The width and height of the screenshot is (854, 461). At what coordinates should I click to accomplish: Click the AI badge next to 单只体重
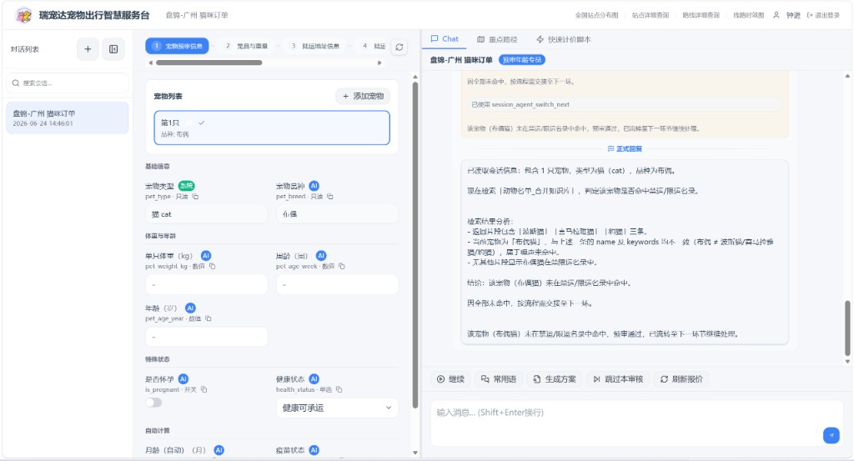pos(206,255)
